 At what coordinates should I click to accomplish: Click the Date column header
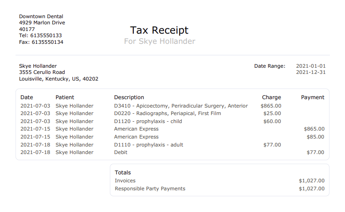(x=27, y=97)
